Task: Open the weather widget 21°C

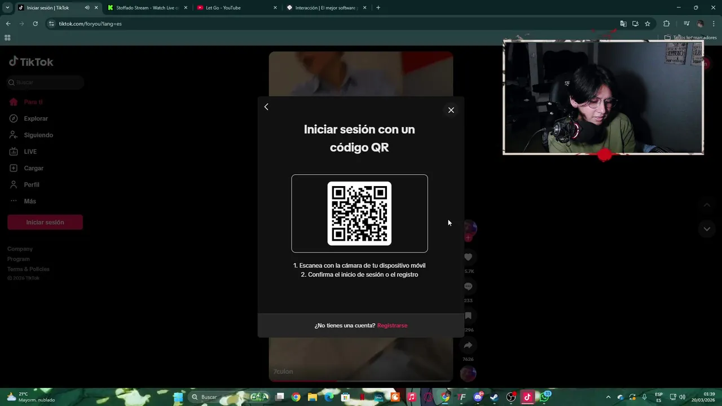Action: (x=31, y=397)
